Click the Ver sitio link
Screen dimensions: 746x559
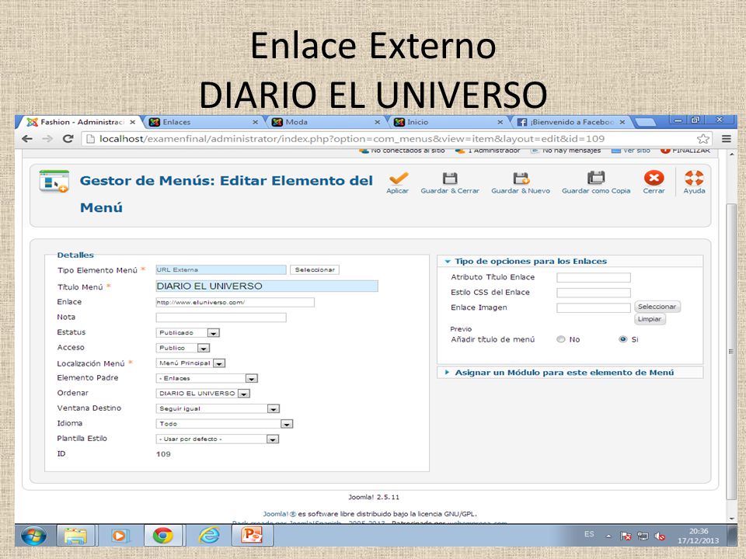click(631, 151)
